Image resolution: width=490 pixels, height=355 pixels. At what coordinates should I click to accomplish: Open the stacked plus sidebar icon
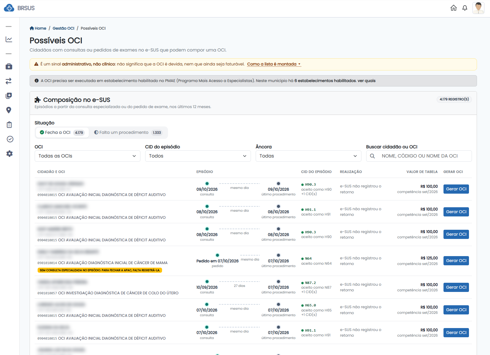[9, 96]
